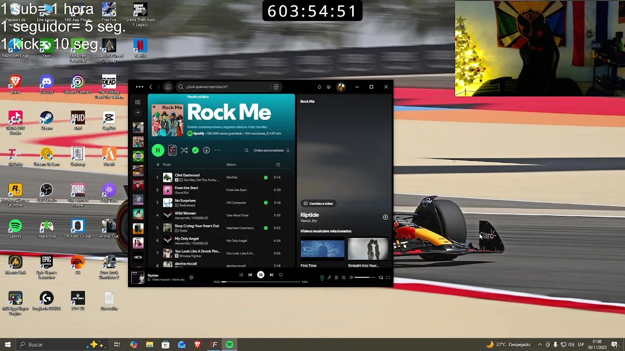Show hidden system tray icons chevron

click(540, 345)
